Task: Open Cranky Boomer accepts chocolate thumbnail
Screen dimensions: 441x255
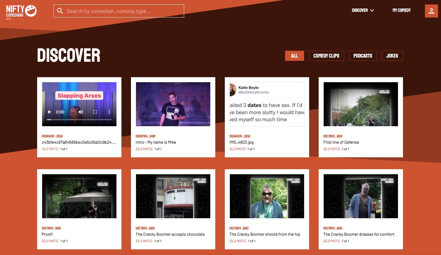Action: point(173,196)
